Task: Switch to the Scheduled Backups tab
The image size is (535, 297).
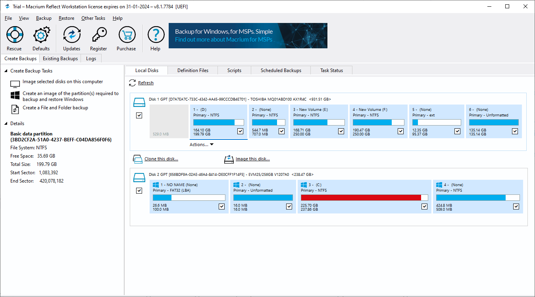Action: click(281, 70)
